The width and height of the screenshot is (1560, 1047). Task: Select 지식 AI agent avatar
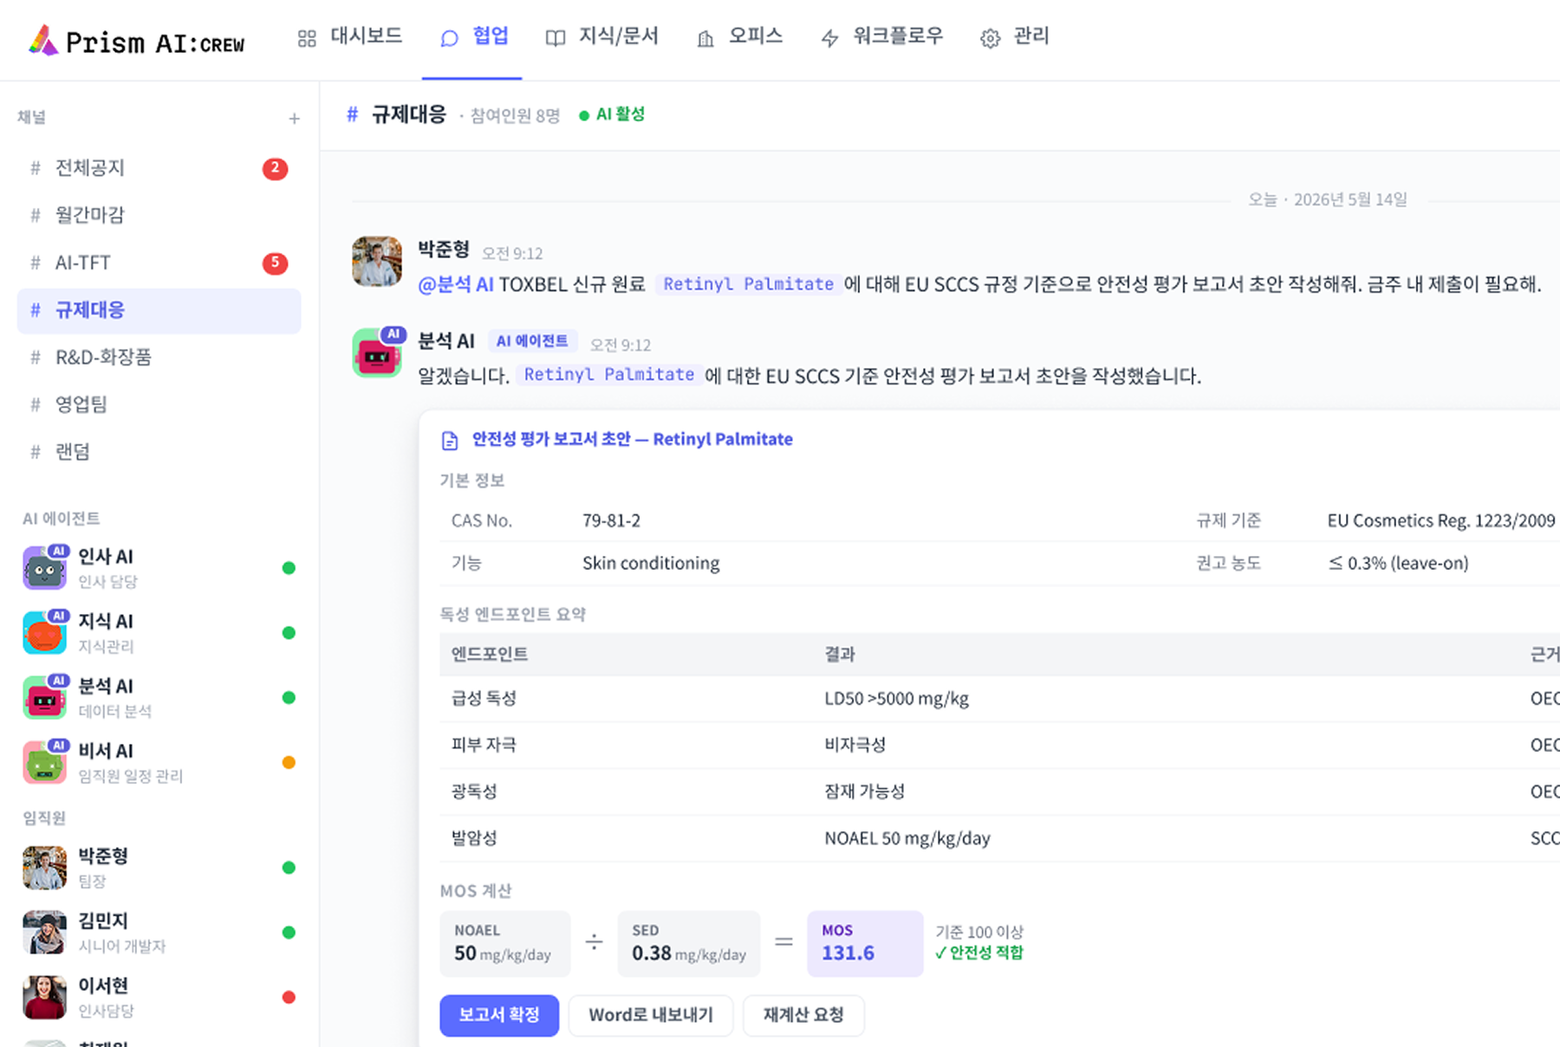[45, 632]
